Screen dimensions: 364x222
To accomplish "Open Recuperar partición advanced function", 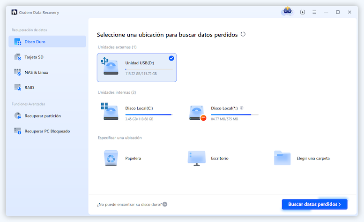I will click(x=47, y=116).
